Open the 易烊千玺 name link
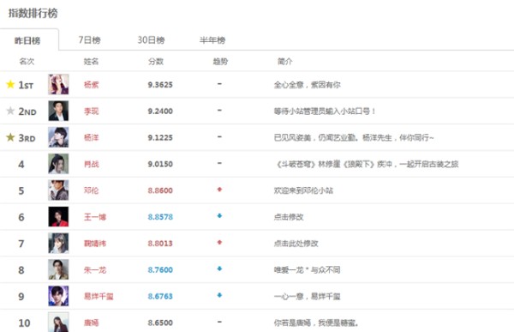Viewport: 514px width, 332px height. 99,297
